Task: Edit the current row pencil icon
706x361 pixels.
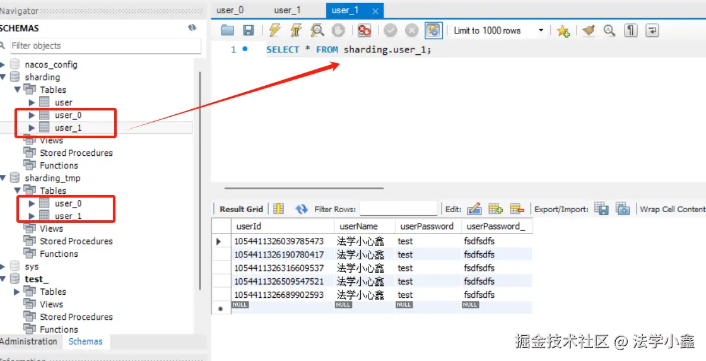Action: click(474, 209)
